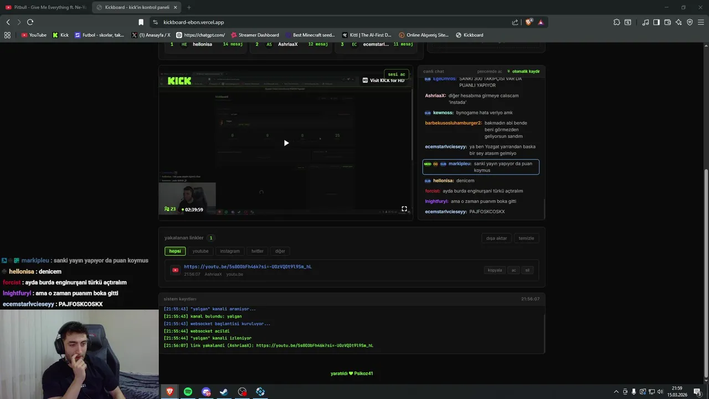This screenshot has height=399, width=709.
Task: Open the bookmarks bar apps grid icon
Action: point(7,35)
